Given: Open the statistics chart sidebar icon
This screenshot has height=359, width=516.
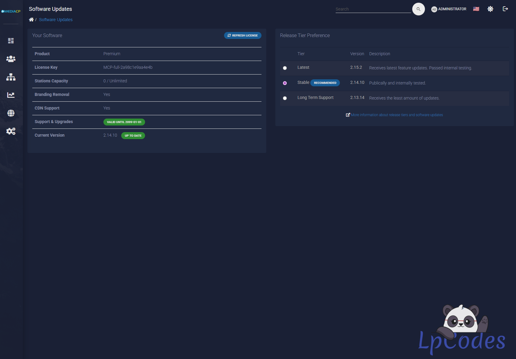Looking at the screenshot, I should [11, 95].
